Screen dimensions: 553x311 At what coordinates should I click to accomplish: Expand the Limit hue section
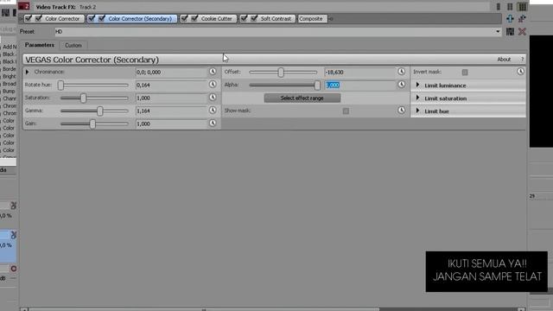[x=417, y=111]
